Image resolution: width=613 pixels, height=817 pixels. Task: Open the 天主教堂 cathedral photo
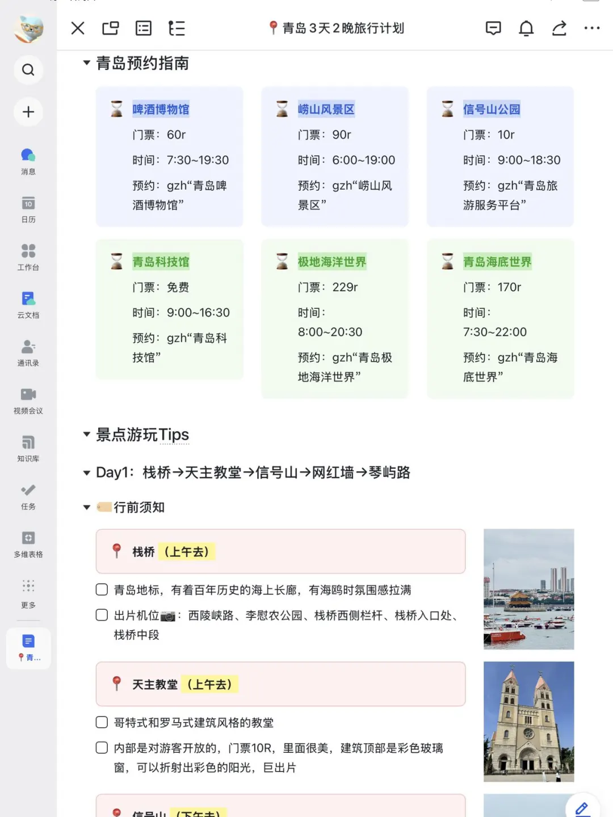pyautogui.click(x=528, y=722)
